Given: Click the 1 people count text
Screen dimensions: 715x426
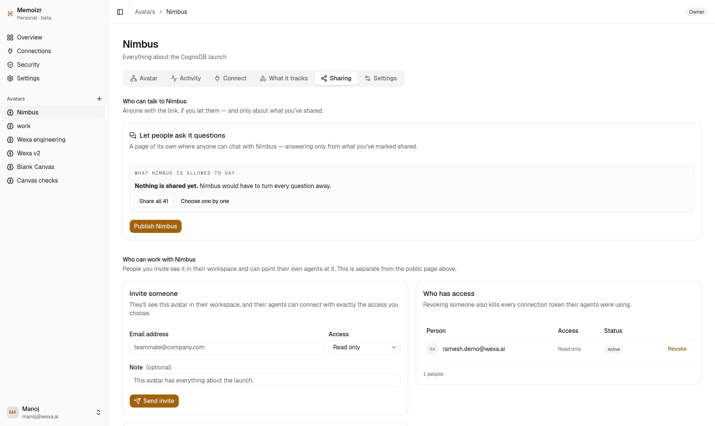Looking at the screenshot, I should point(433,374).
